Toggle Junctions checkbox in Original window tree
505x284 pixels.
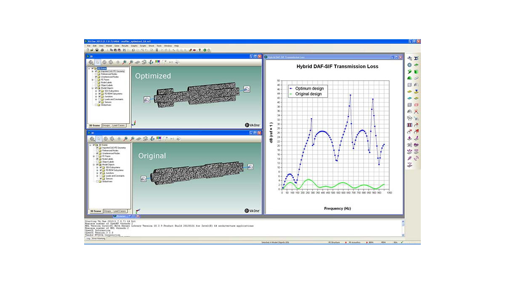coord(101,173)
